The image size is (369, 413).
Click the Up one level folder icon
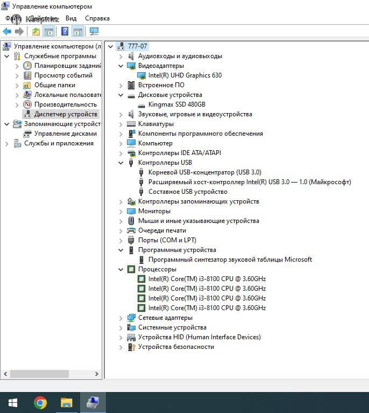36,32
